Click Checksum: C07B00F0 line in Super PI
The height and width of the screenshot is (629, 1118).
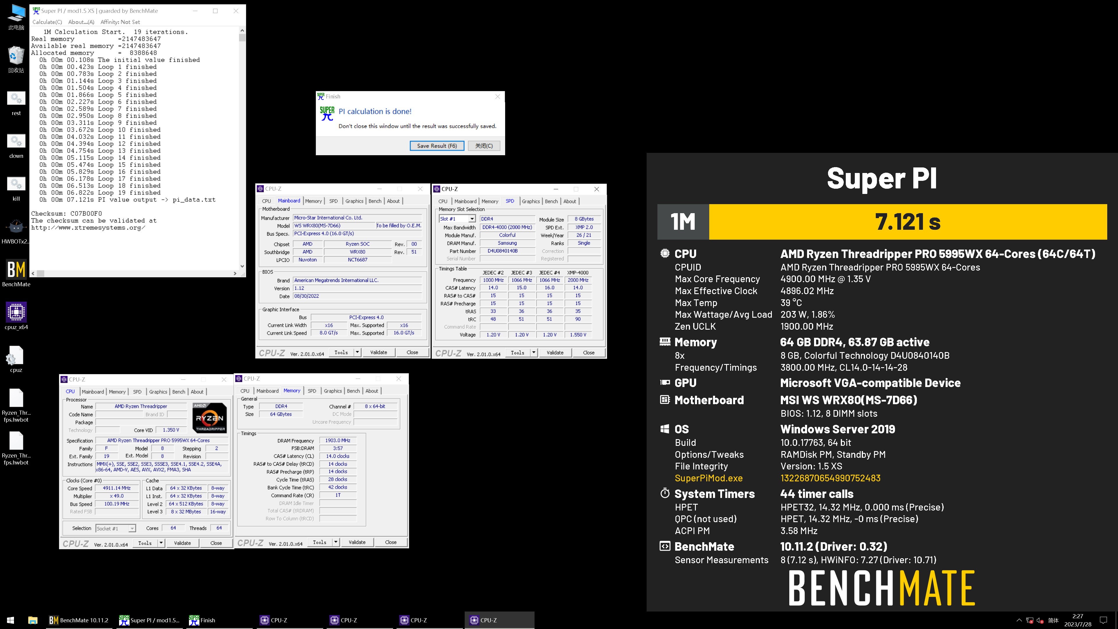point(66,213)
